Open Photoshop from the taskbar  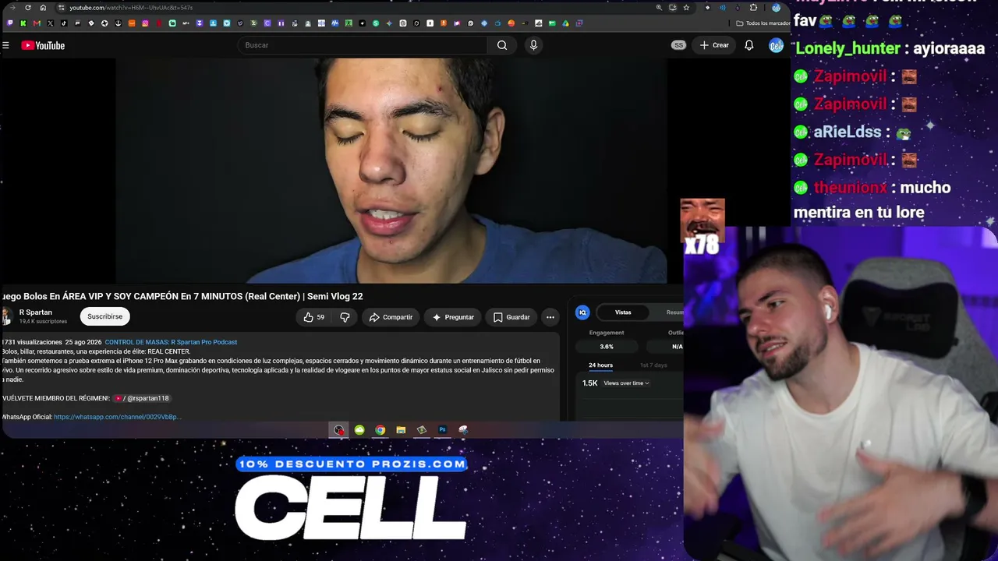(x=442, y=430)
